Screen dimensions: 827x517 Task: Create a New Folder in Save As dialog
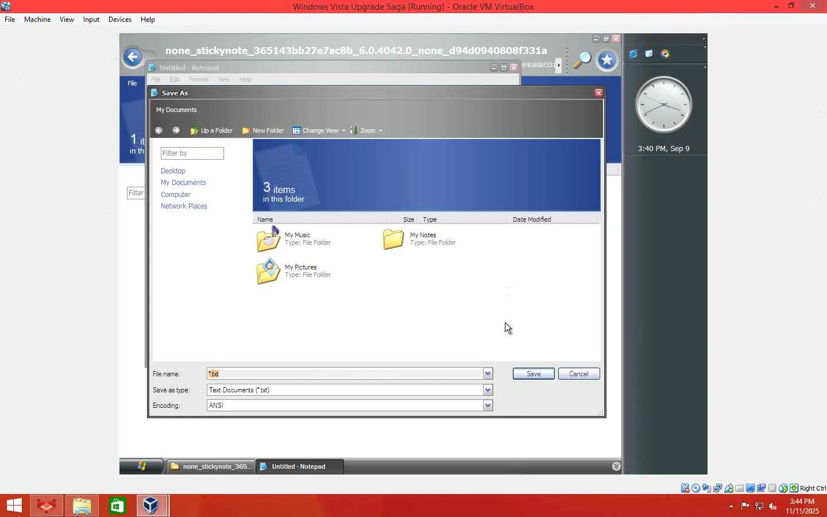[263, 130]
